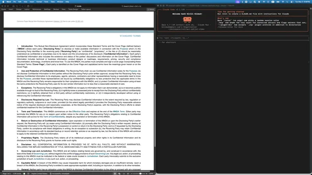Click the Spotlight search icon in menu bar

(x=287, y=2)
